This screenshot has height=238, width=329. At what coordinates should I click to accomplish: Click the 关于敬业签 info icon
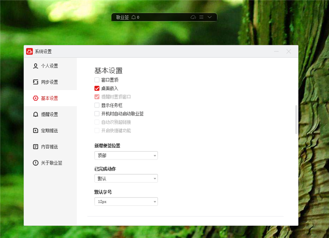pyautogui.click(x=35, y=163)
